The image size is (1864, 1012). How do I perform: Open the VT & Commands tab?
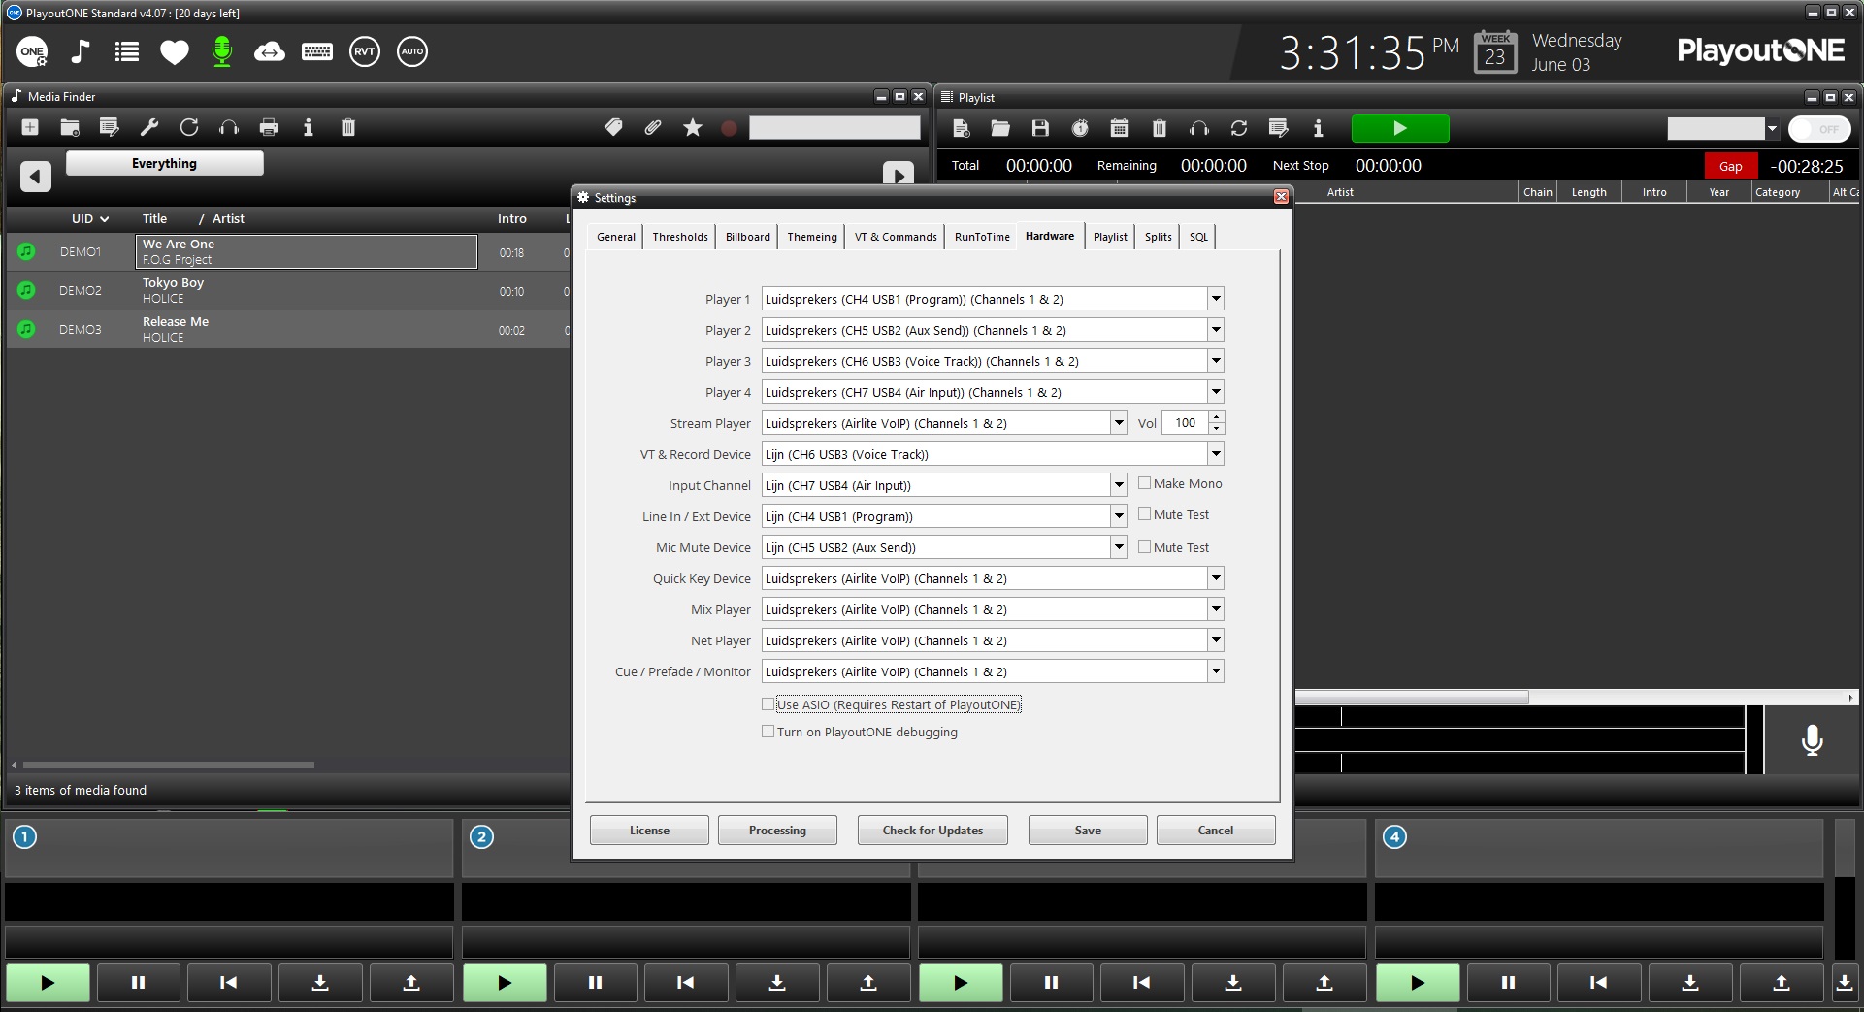[x=896, y=237]
